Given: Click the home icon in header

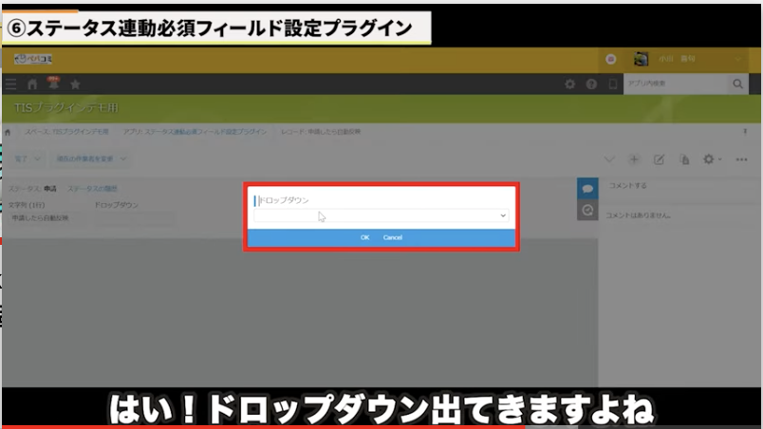Looking at the screenshot, I should pos(31,84).
